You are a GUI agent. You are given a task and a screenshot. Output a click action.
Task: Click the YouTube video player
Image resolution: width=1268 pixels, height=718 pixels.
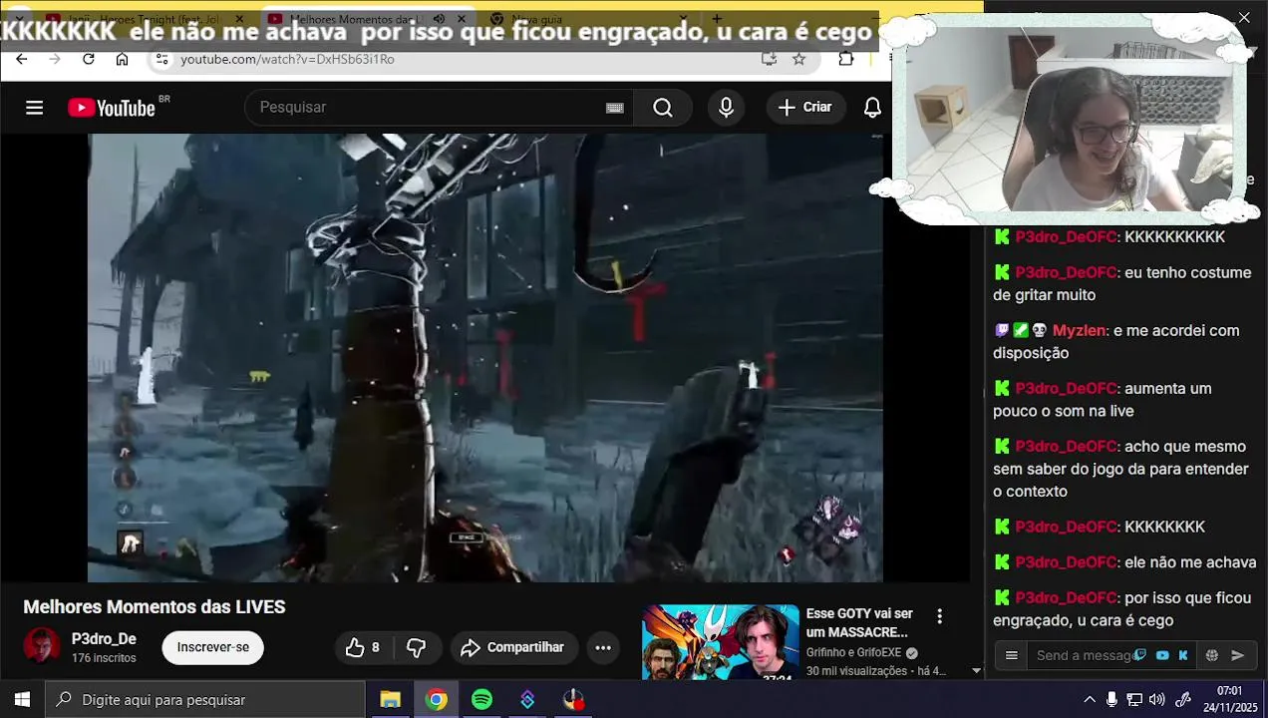[x=484, y=357]
